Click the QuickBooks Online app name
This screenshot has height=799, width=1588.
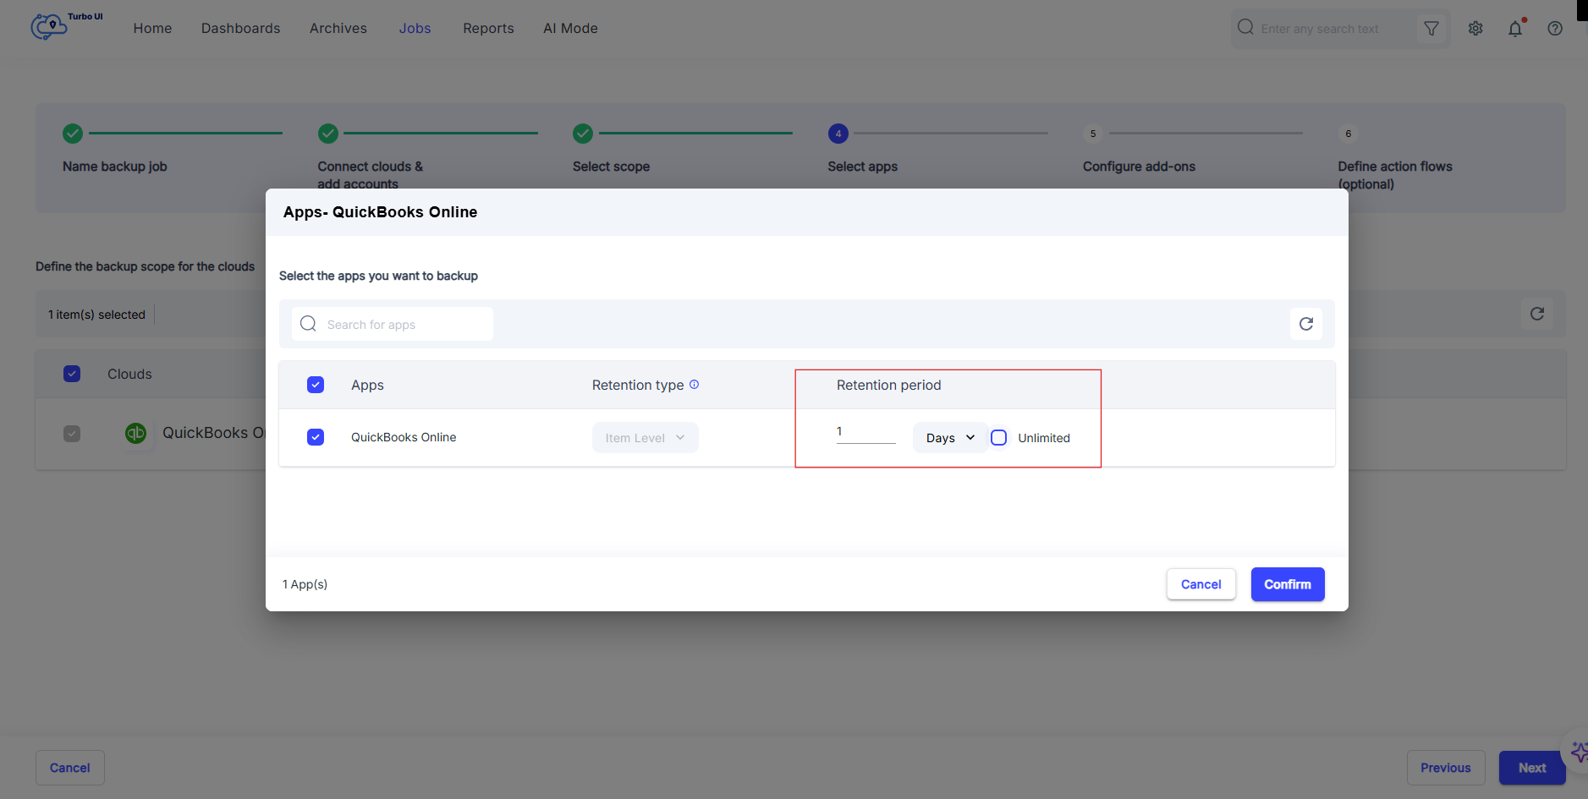coord(404,437)
